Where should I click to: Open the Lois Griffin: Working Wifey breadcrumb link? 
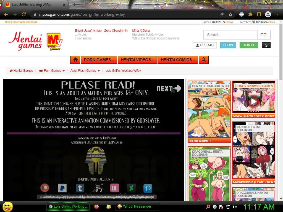123,71
